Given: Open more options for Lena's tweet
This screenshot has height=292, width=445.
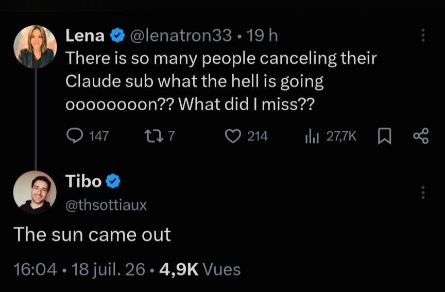Looking at the screenshot, I should (x=423, y=36).
